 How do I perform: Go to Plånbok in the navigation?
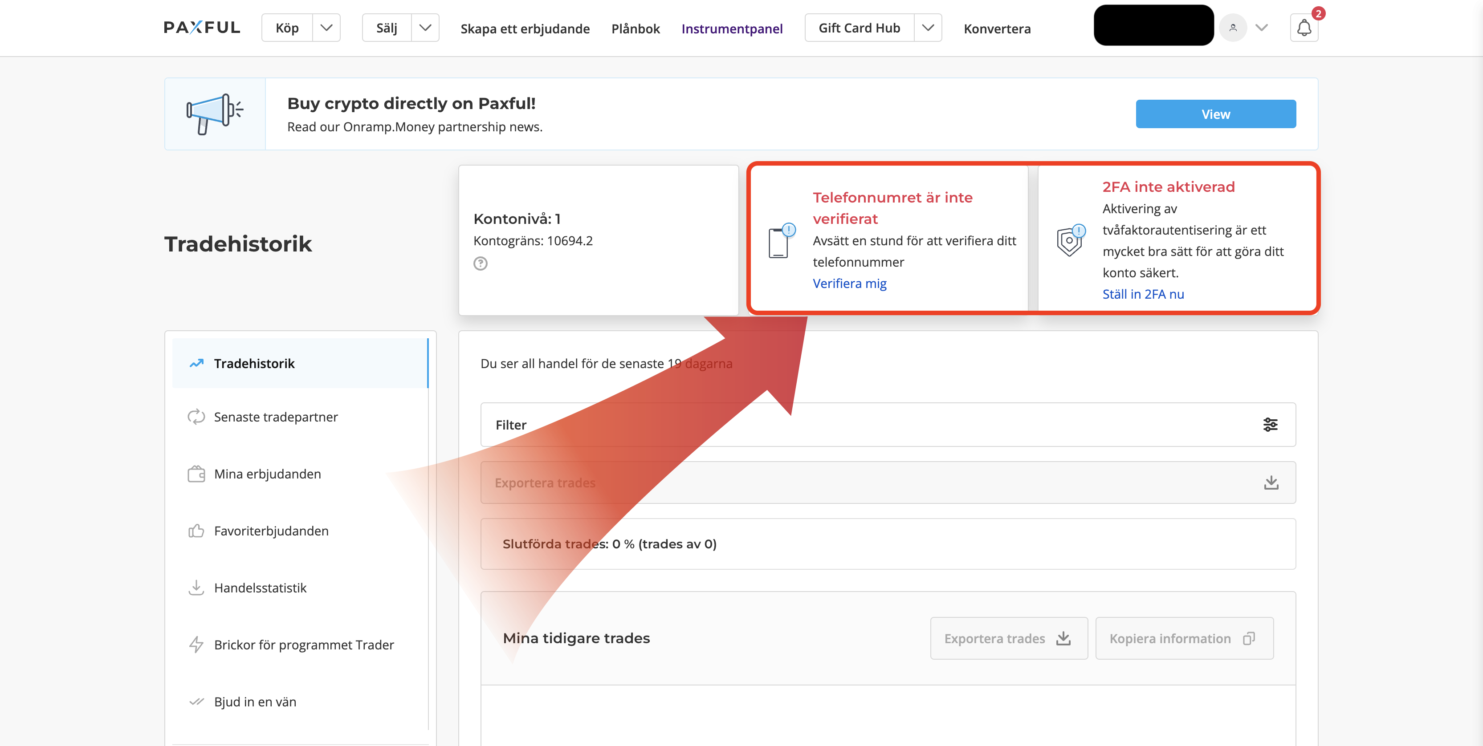(635, 29)
